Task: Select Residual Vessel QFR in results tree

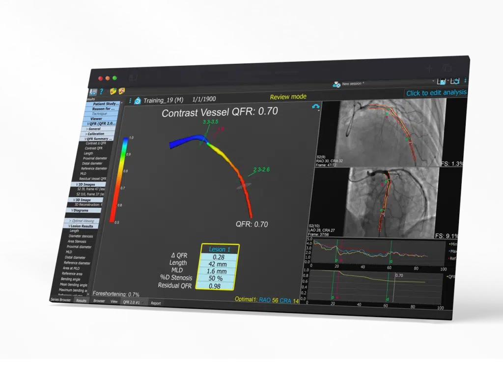Action: (x=93, y=178)
